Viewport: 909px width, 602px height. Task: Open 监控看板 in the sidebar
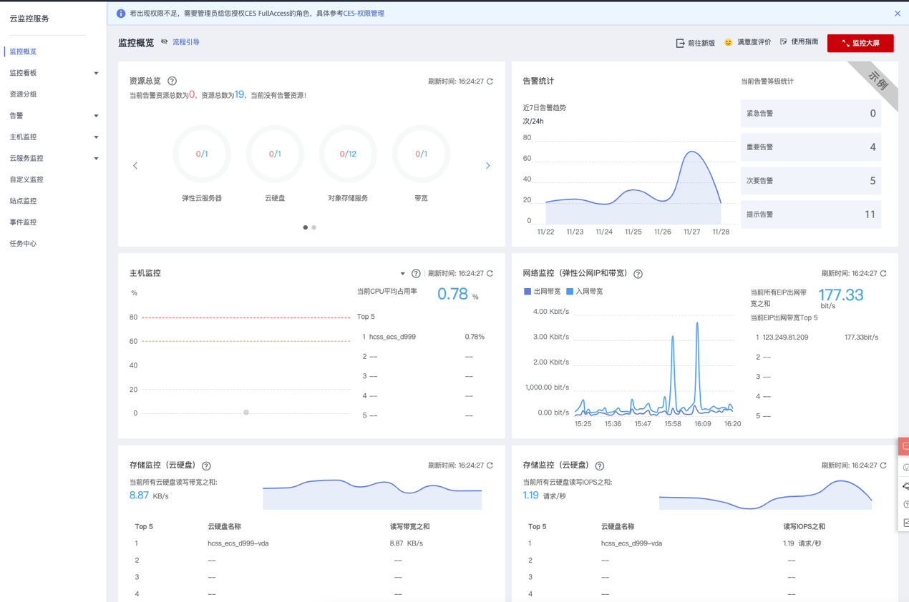pos(23,73)
